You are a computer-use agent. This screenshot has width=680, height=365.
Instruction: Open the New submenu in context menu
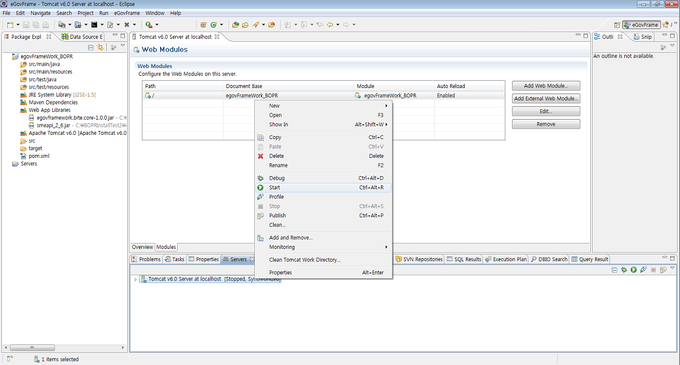tap(275, 106)
